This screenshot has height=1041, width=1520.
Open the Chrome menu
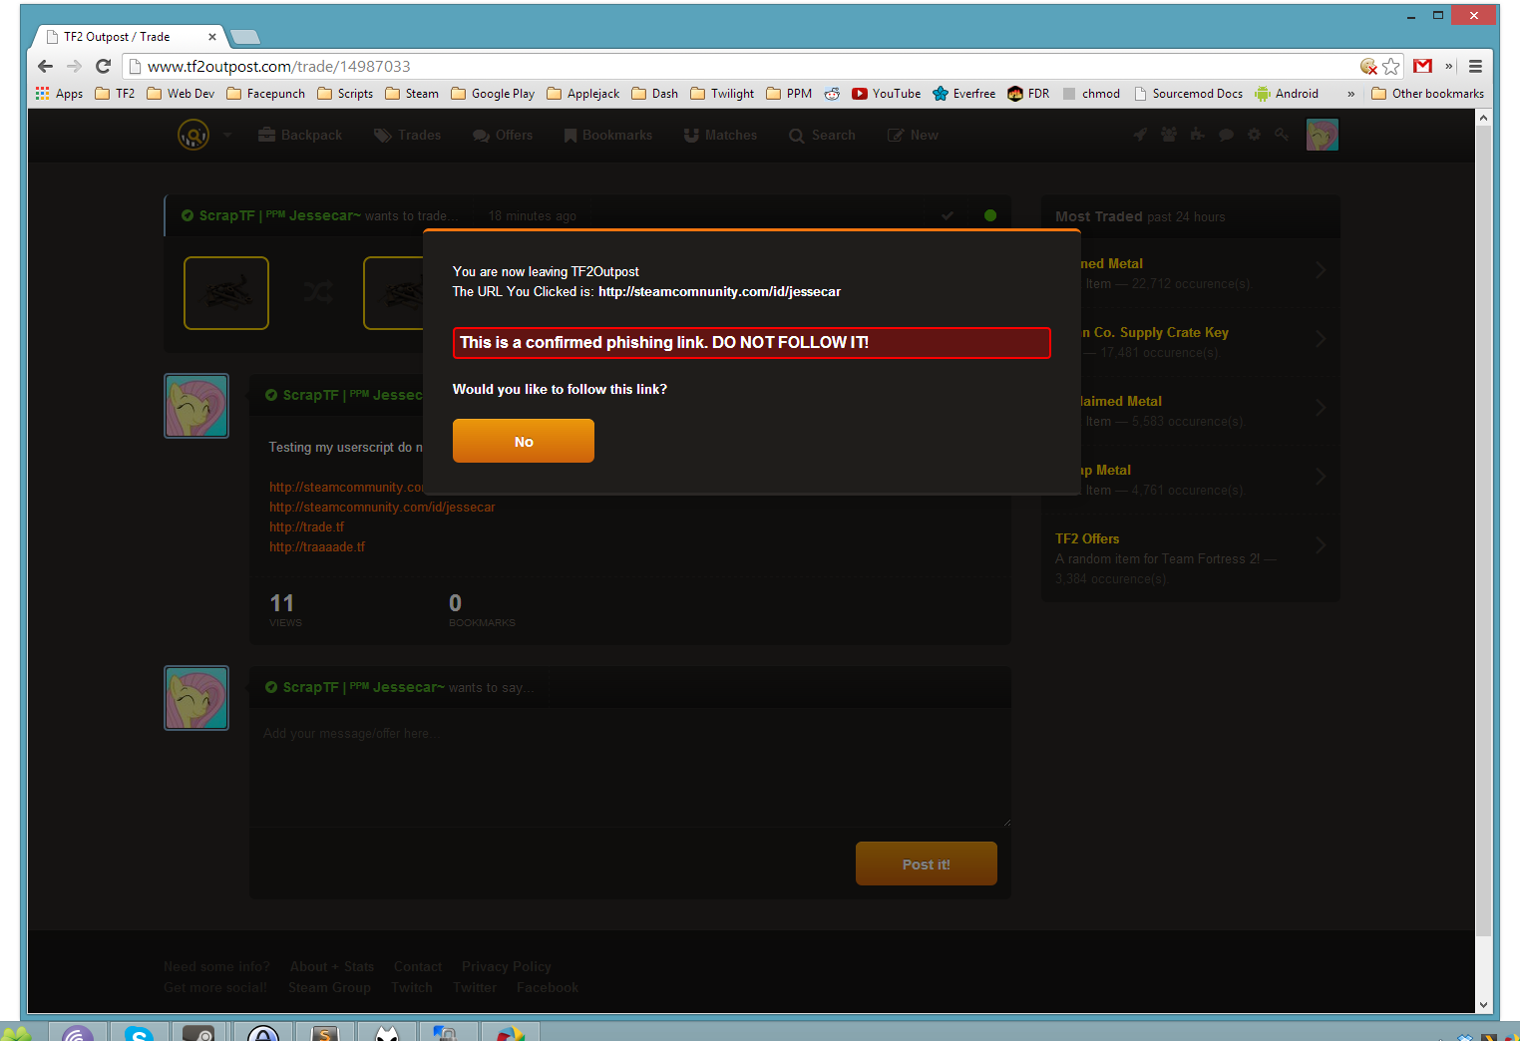point(1475,66)
